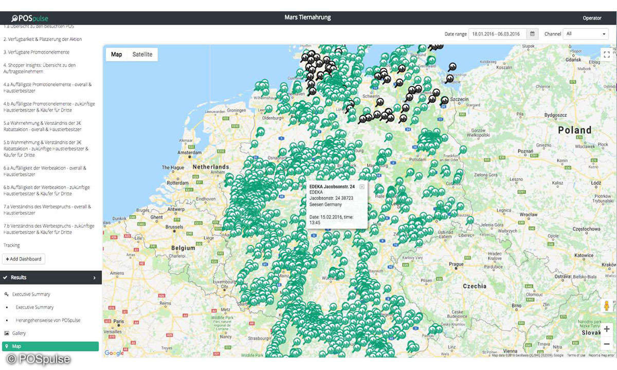This screenshot has height=370, width=617.
Task: Open 4.a Auffälligste Promotionelemente dashboard
Action: (x=47, y=87)
